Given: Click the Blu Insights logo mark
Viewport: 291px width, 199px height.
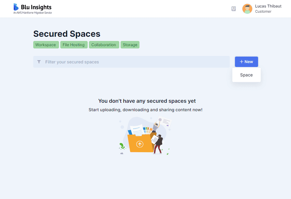Looking at the screenshot, I should (16, 7).
